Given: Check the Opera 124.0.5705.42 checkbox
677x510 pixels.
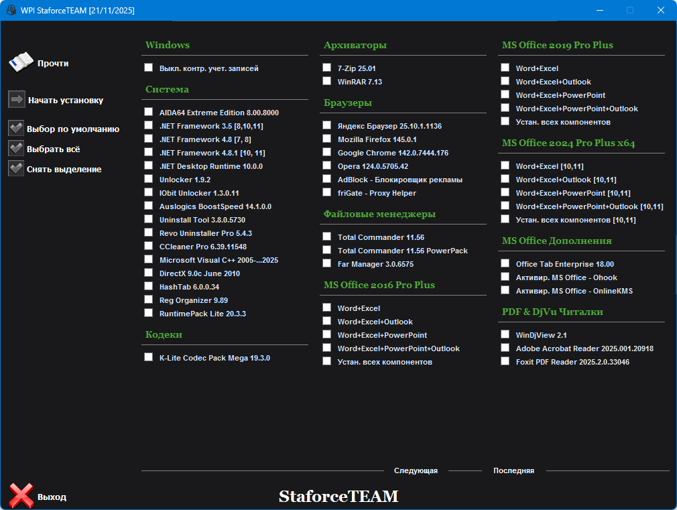Looking at the screenshot, I should tap(327, 166).
